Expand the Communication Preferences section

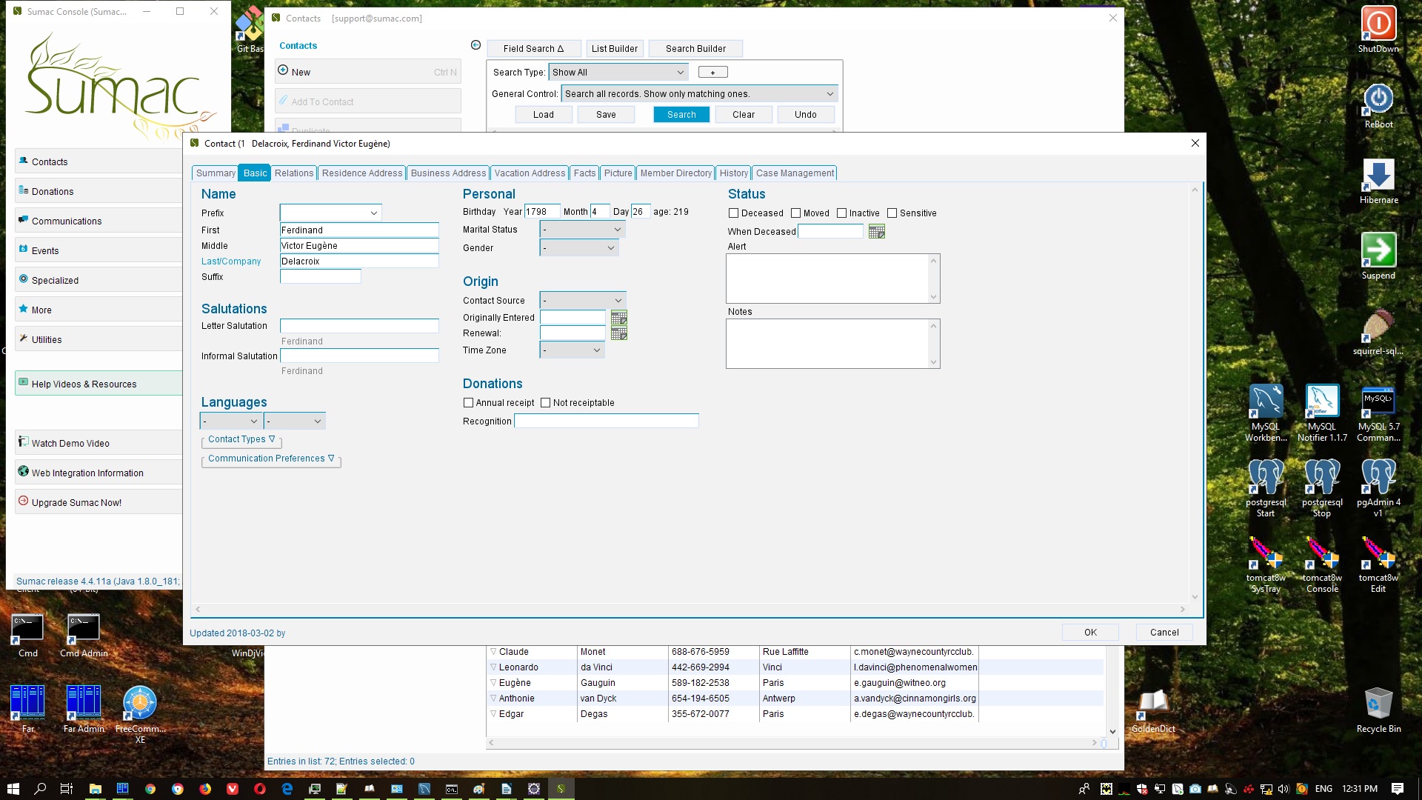[271, 459]
